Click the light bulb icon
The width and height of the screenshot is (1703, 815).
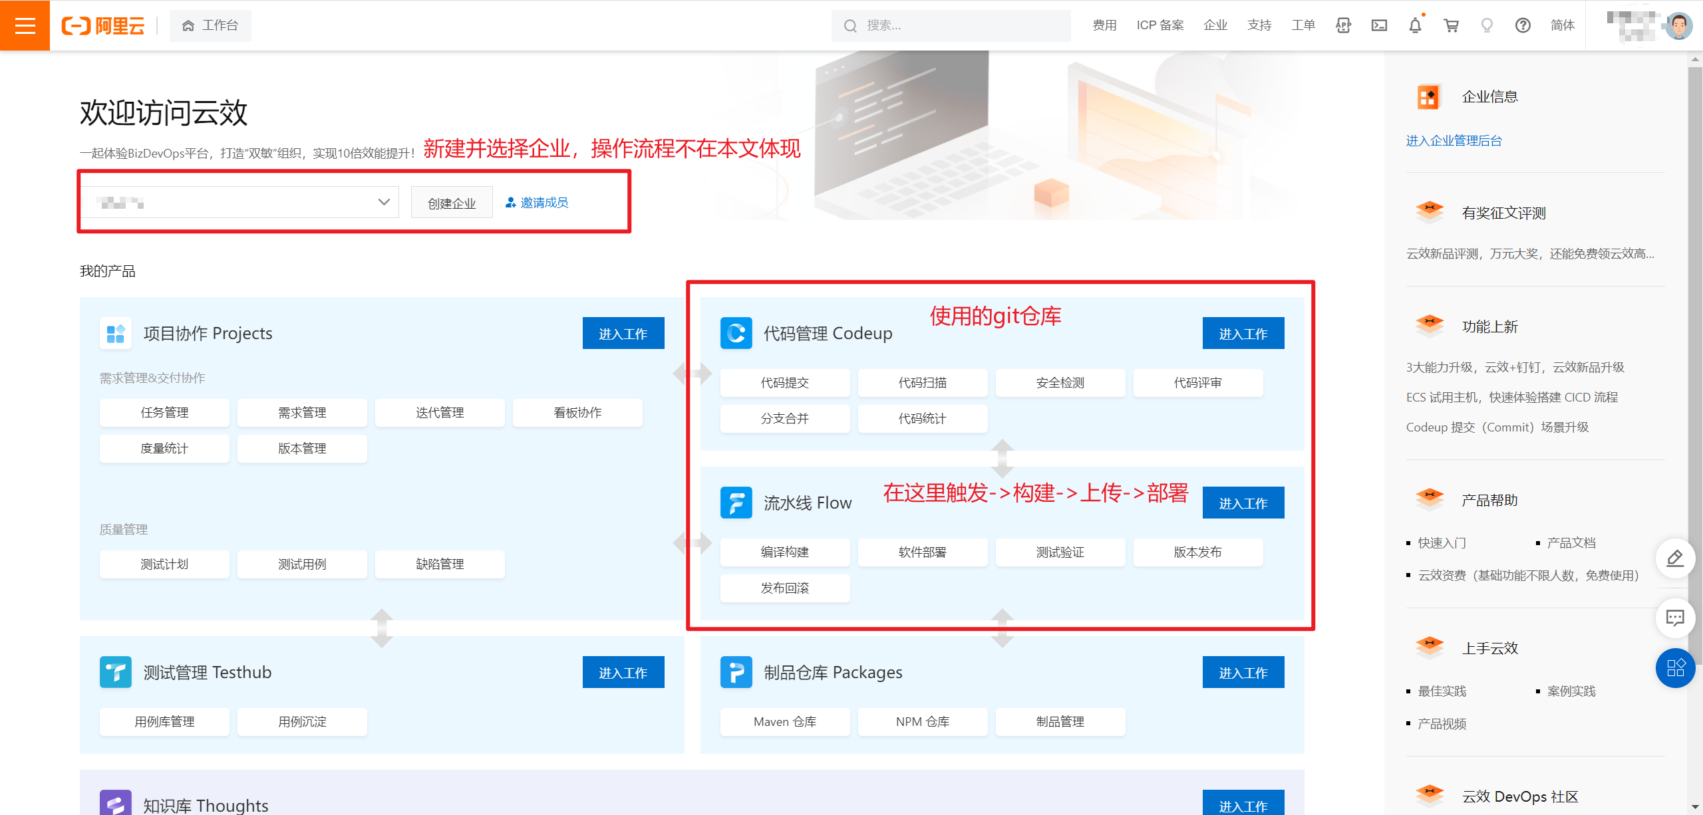coord(1487,25)
